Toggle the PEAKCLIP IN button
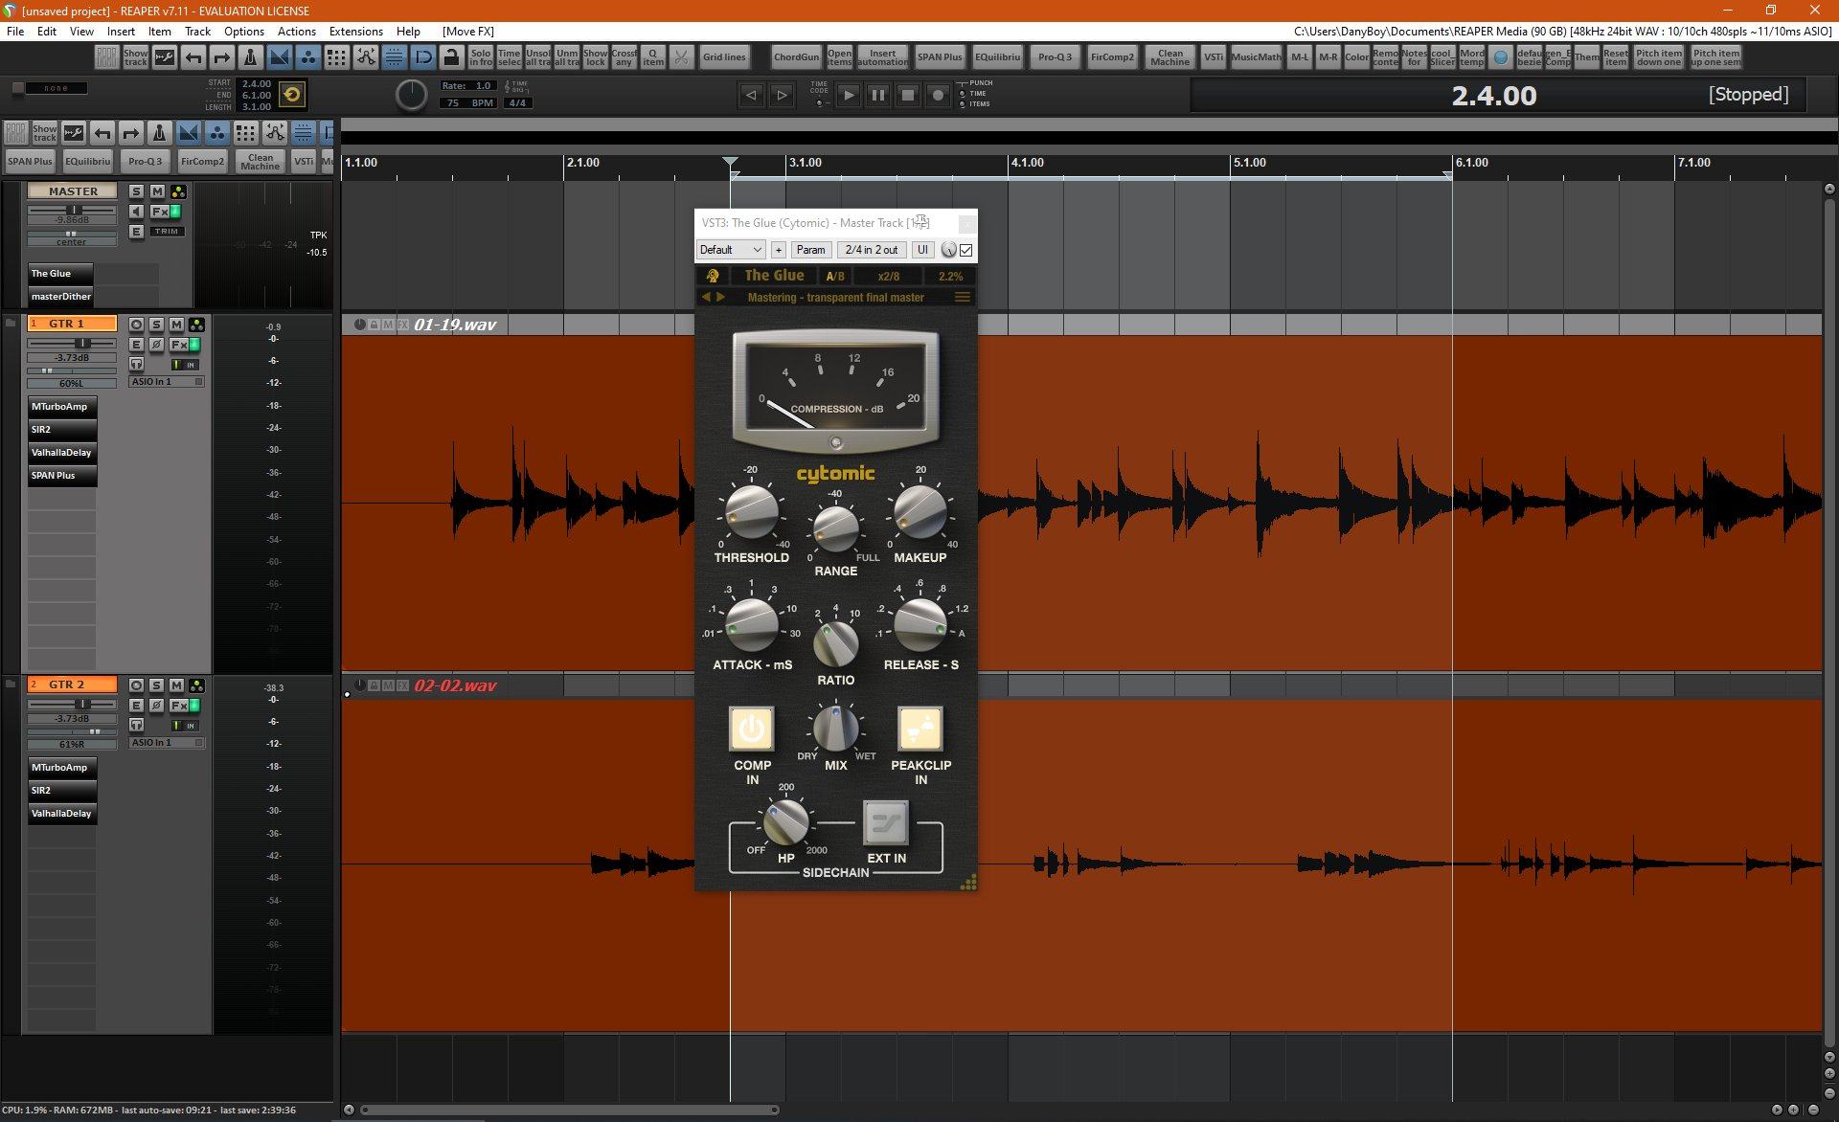Image resolution: width=1839 pixels, height=1122 pixels. (x=919, y=729)
